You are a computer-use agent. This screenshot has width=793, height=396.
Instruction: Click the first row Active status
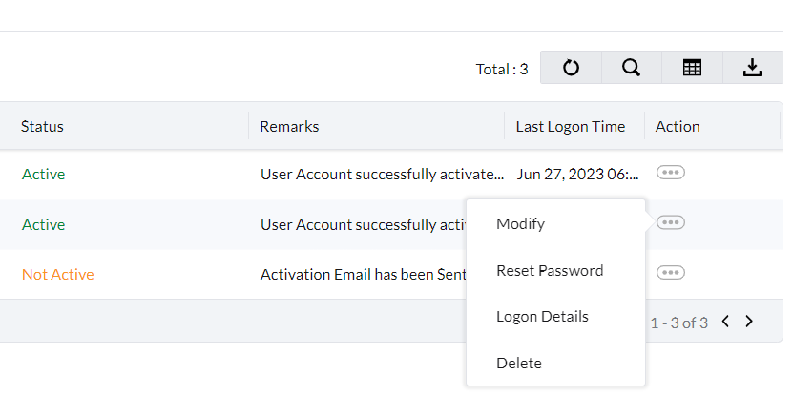coord(43,175)
